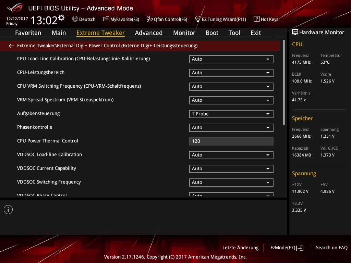This screenshot has width=351, height=263.
Task: Click the ROG logo icon
Action: click(x=15, y=8)
